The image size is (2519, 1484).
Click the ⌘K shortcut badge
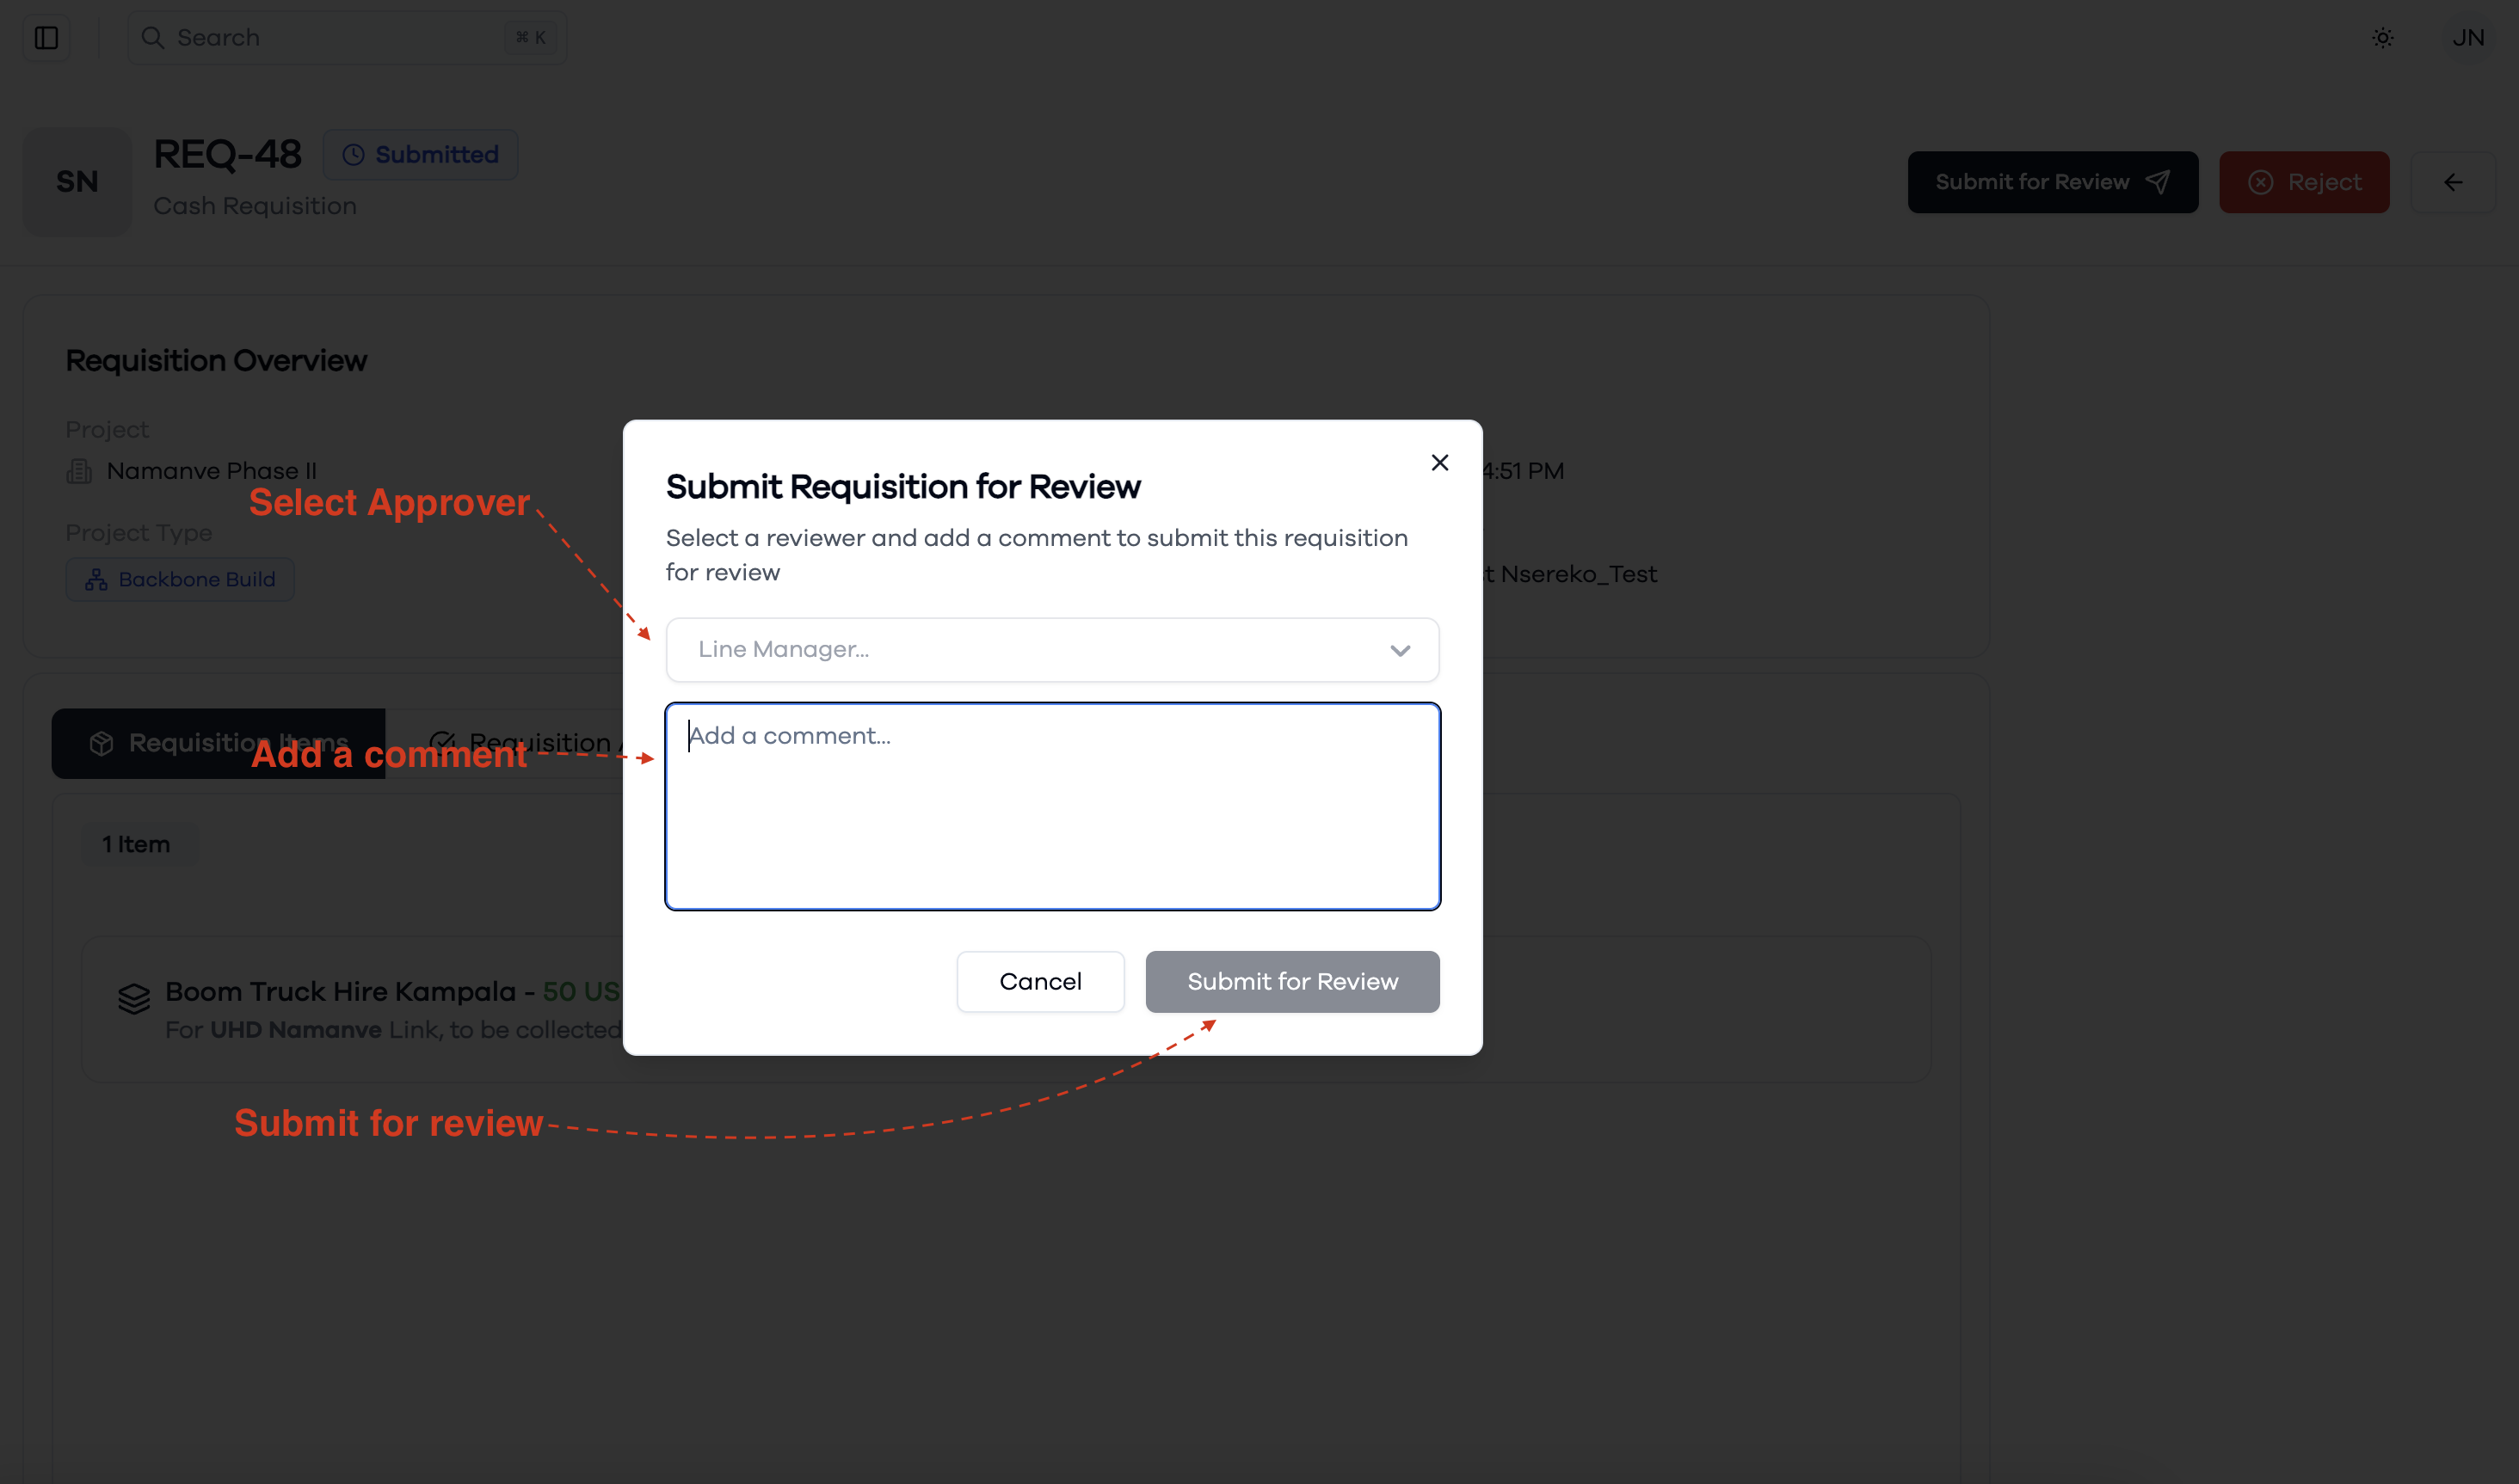tap(530, 38)
